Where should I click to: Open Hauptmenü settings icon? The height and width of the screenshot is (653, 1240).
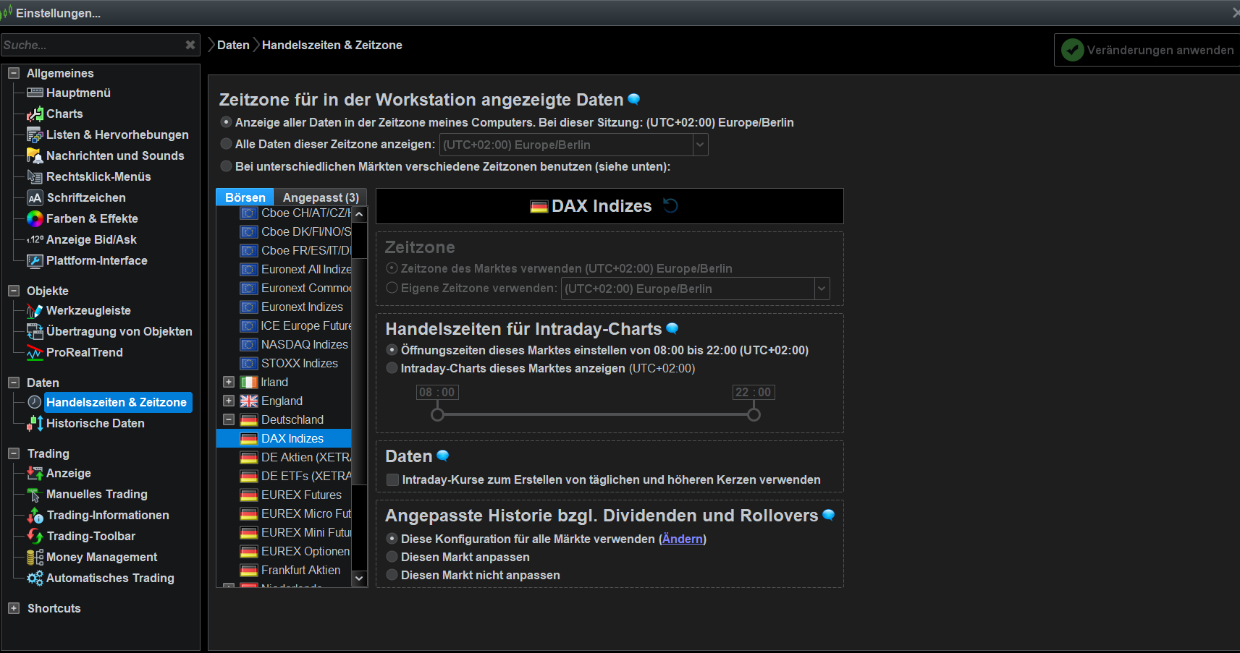tap(35, 93)
